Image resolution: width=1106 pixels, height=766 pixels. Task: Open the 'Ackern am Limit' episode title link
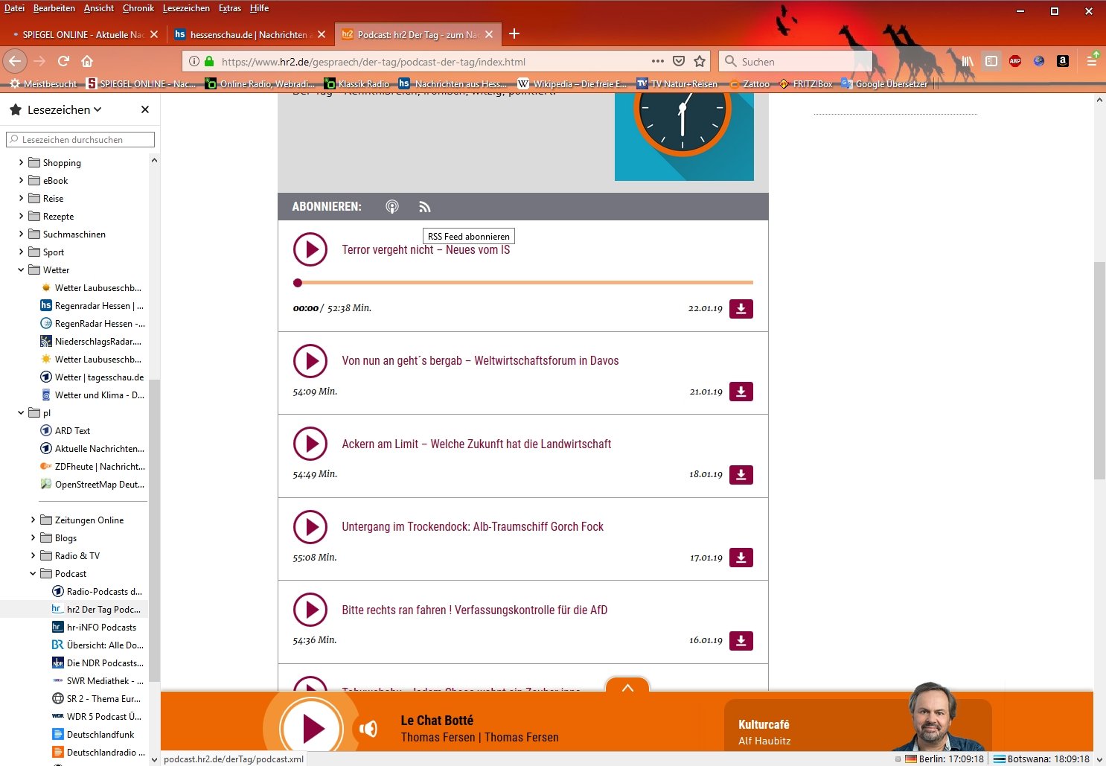pyautogui.click(x=476, y=444)
